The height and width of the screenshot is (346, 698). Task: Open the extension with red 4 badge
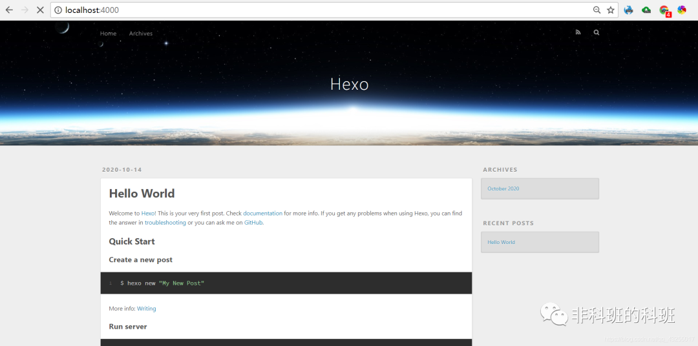(664, 11)
